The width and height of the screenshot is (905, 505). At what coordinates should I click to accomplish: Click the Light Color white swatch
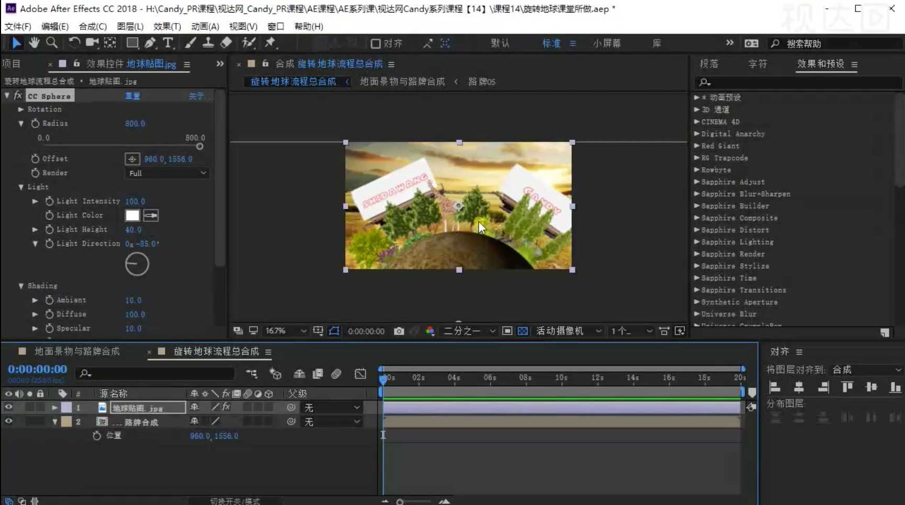click(x=132, y=215)
